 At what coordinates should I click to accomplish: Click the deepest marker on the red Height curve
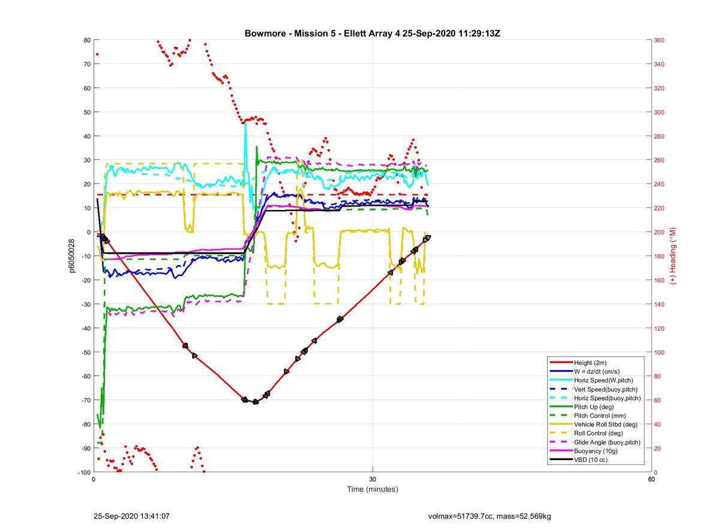click(256, 401)
